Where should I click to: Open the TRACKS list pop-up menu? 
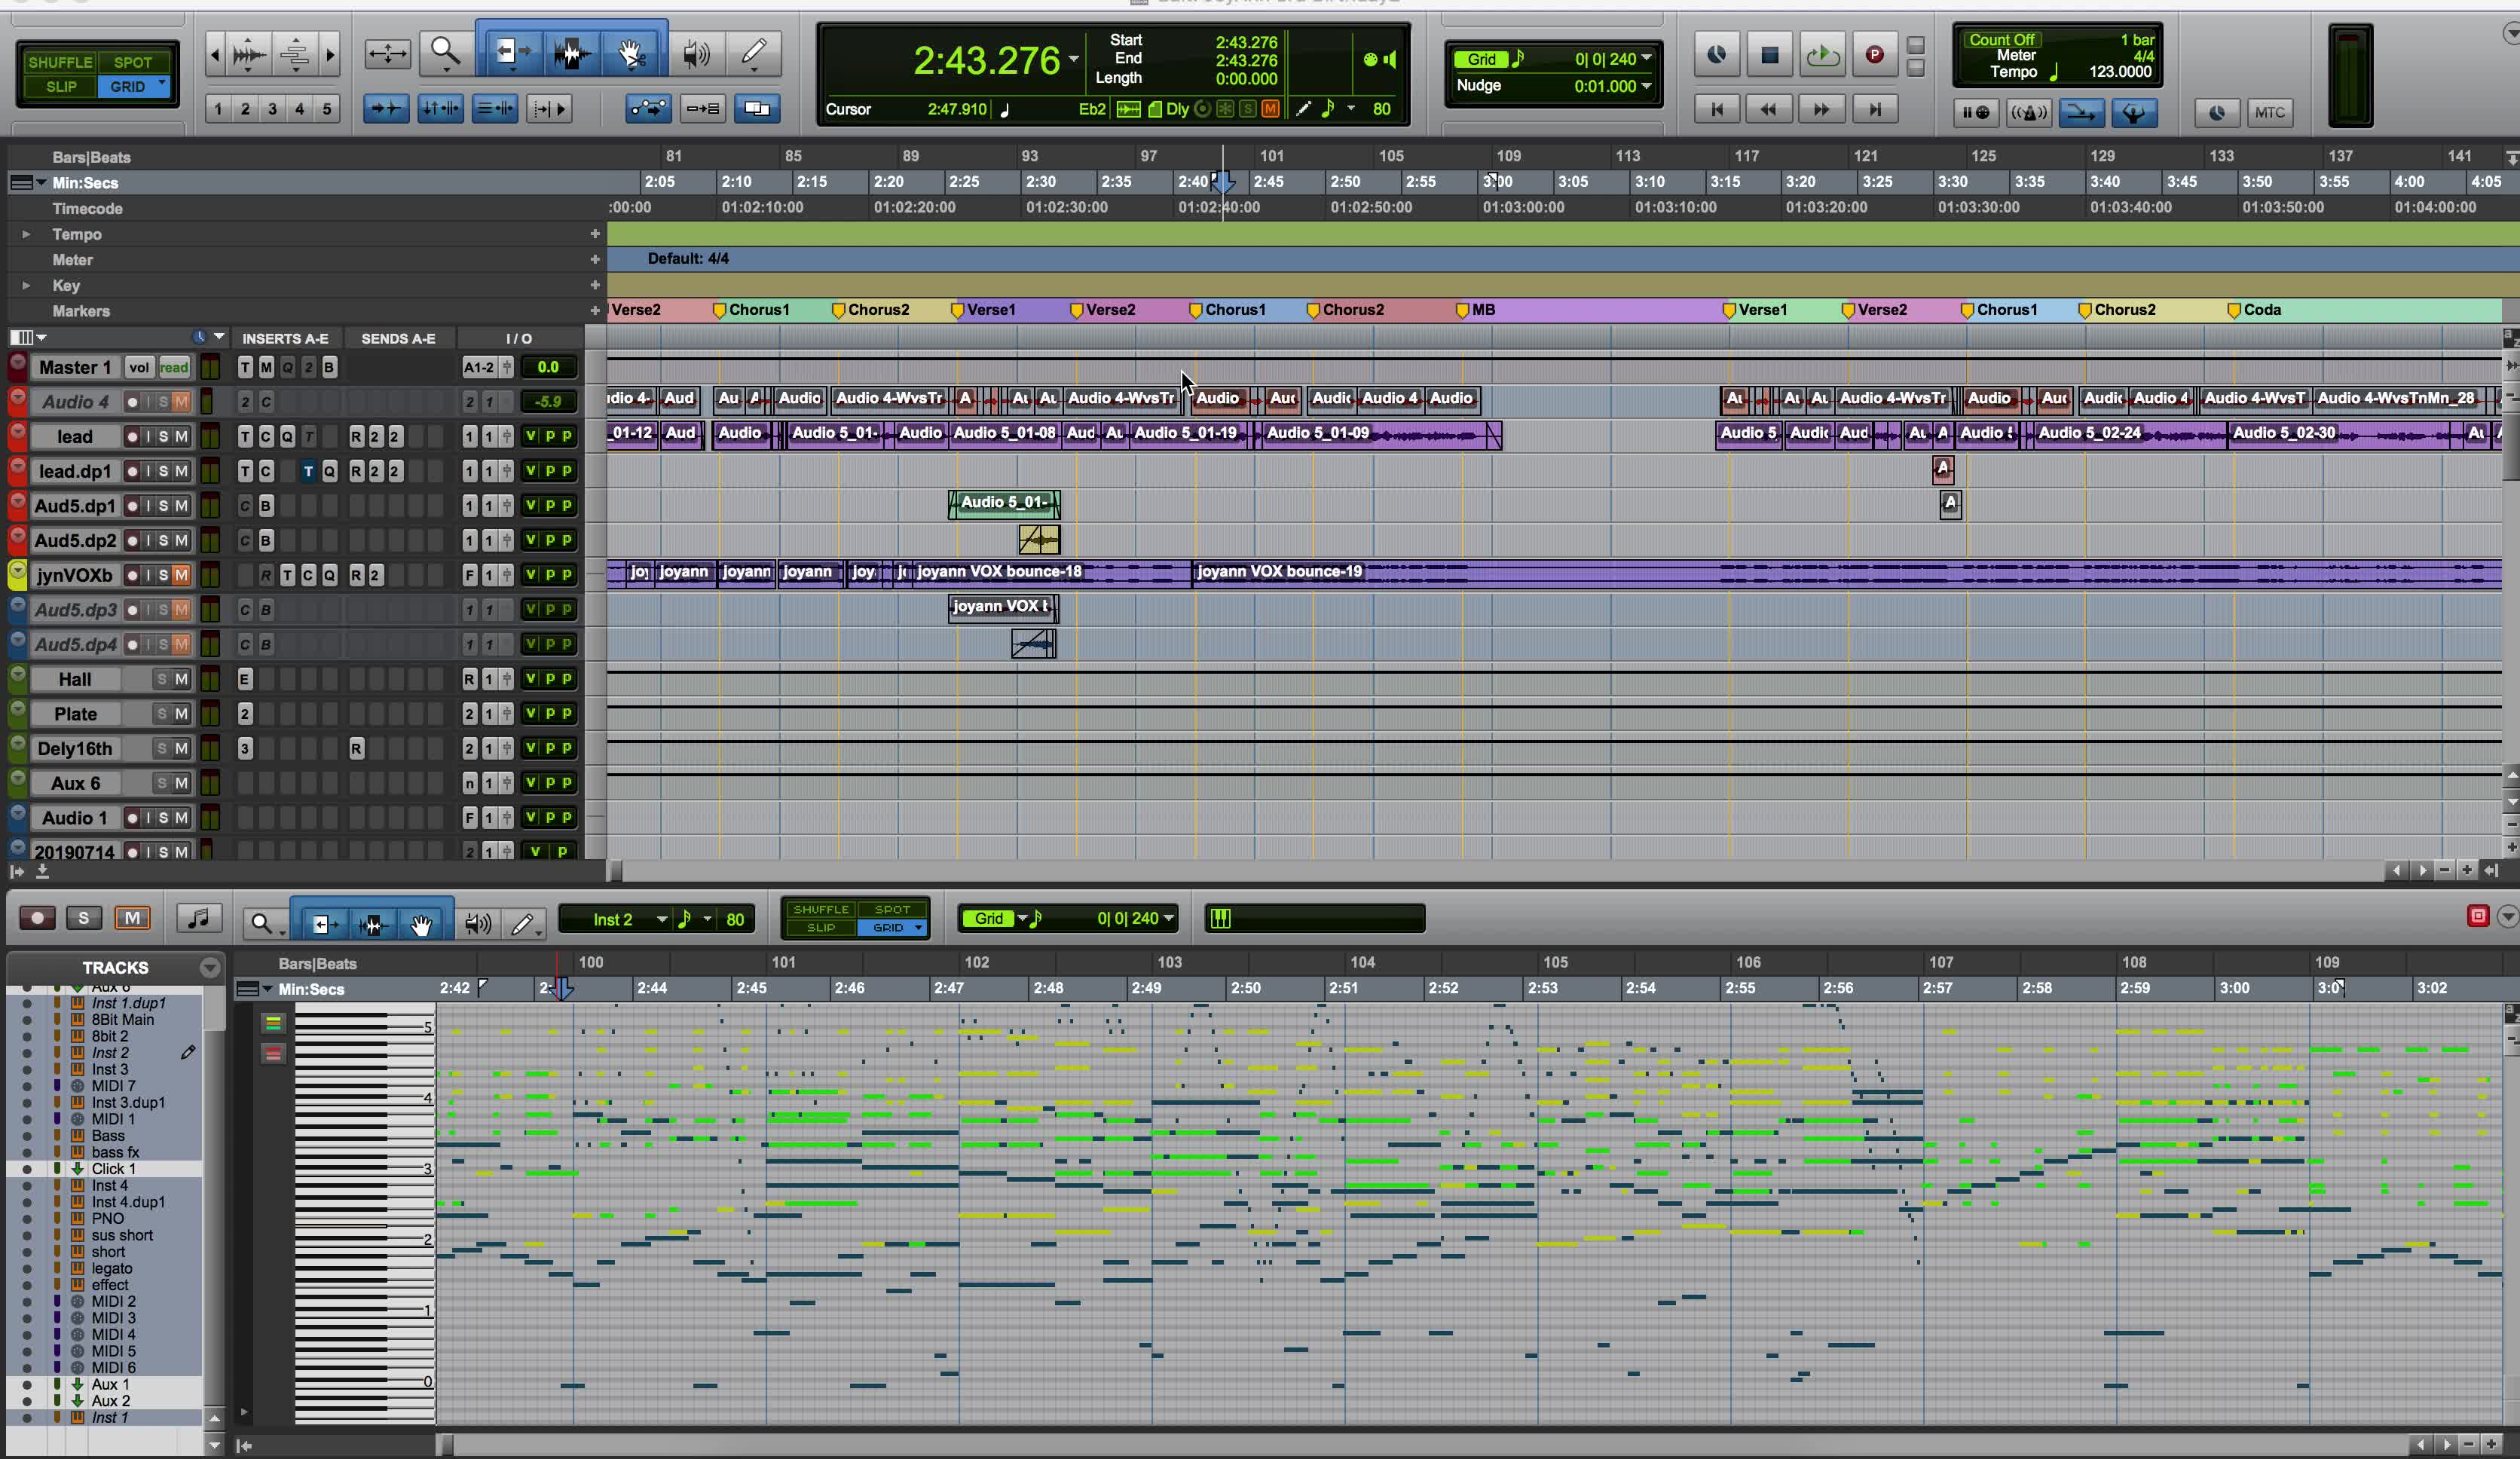(x=209, y=967)
